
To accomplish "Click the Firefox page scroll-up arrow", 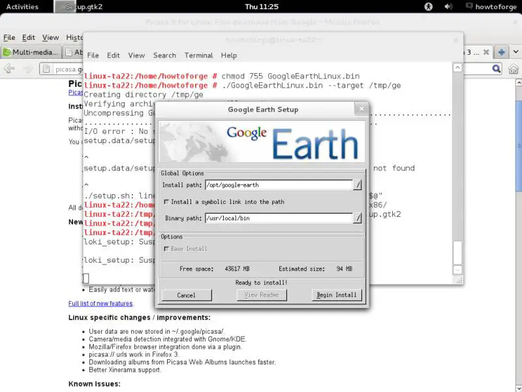I will coord(518,82).
